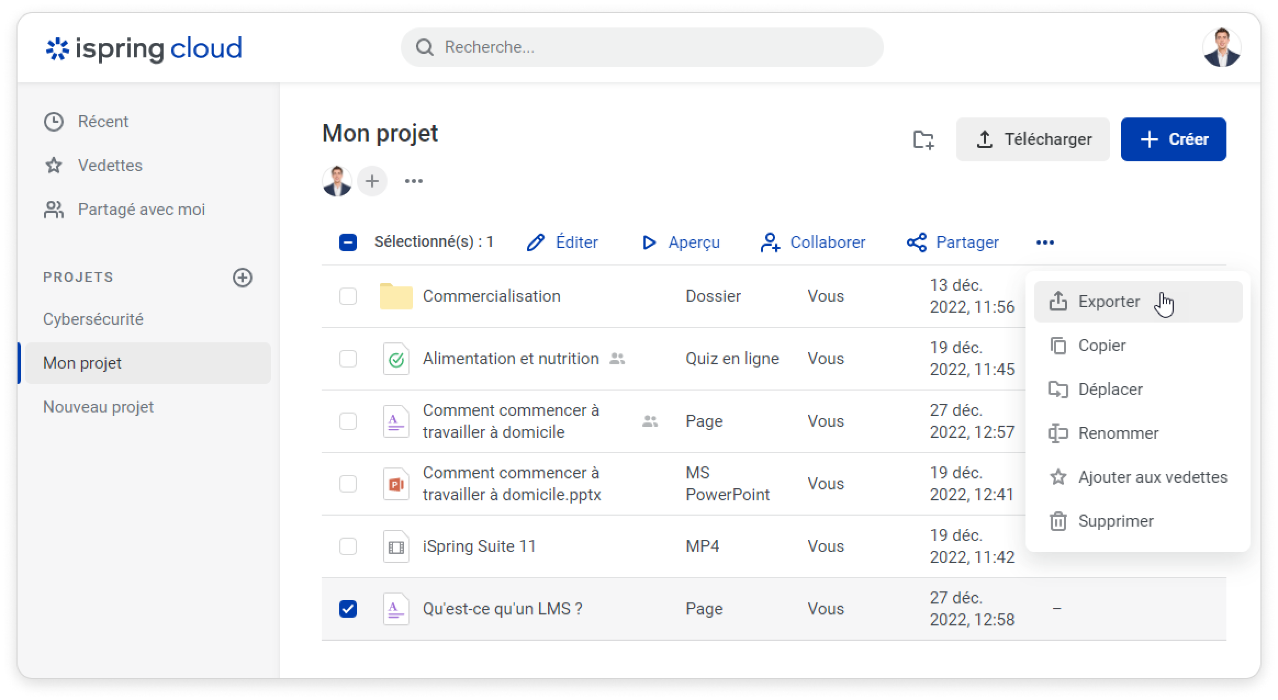This screenshot has height=700, width=1278.
Task: Open Vedettes starred items in sidebar
Action: [110, 166]
